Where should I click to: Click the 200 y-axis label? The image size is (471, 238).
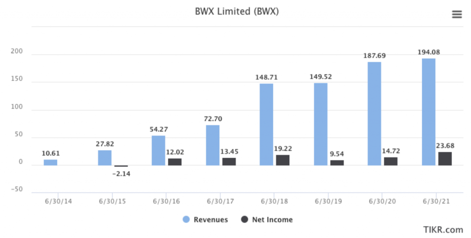click(17, 51)
